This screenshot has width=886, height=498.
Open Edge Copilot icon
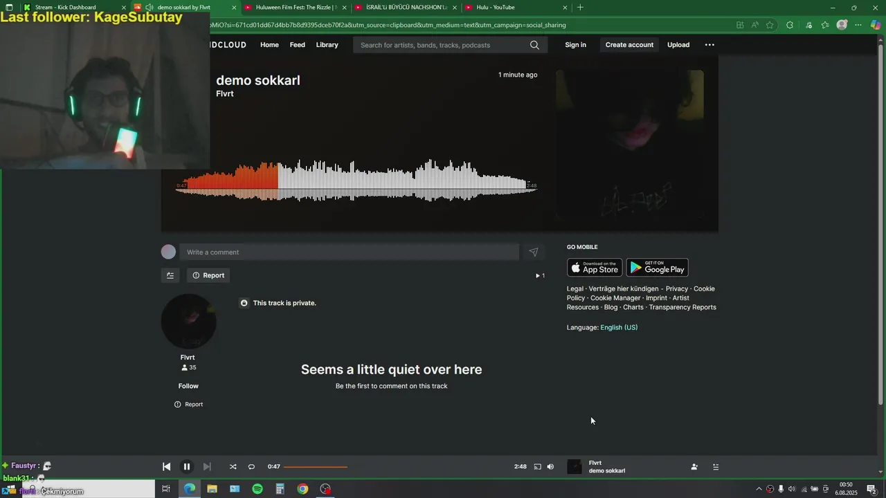point(876,25)
